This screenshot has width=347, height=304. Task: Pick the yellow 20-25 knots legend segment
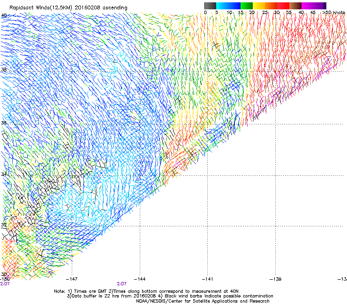click(x=259, y=6)
